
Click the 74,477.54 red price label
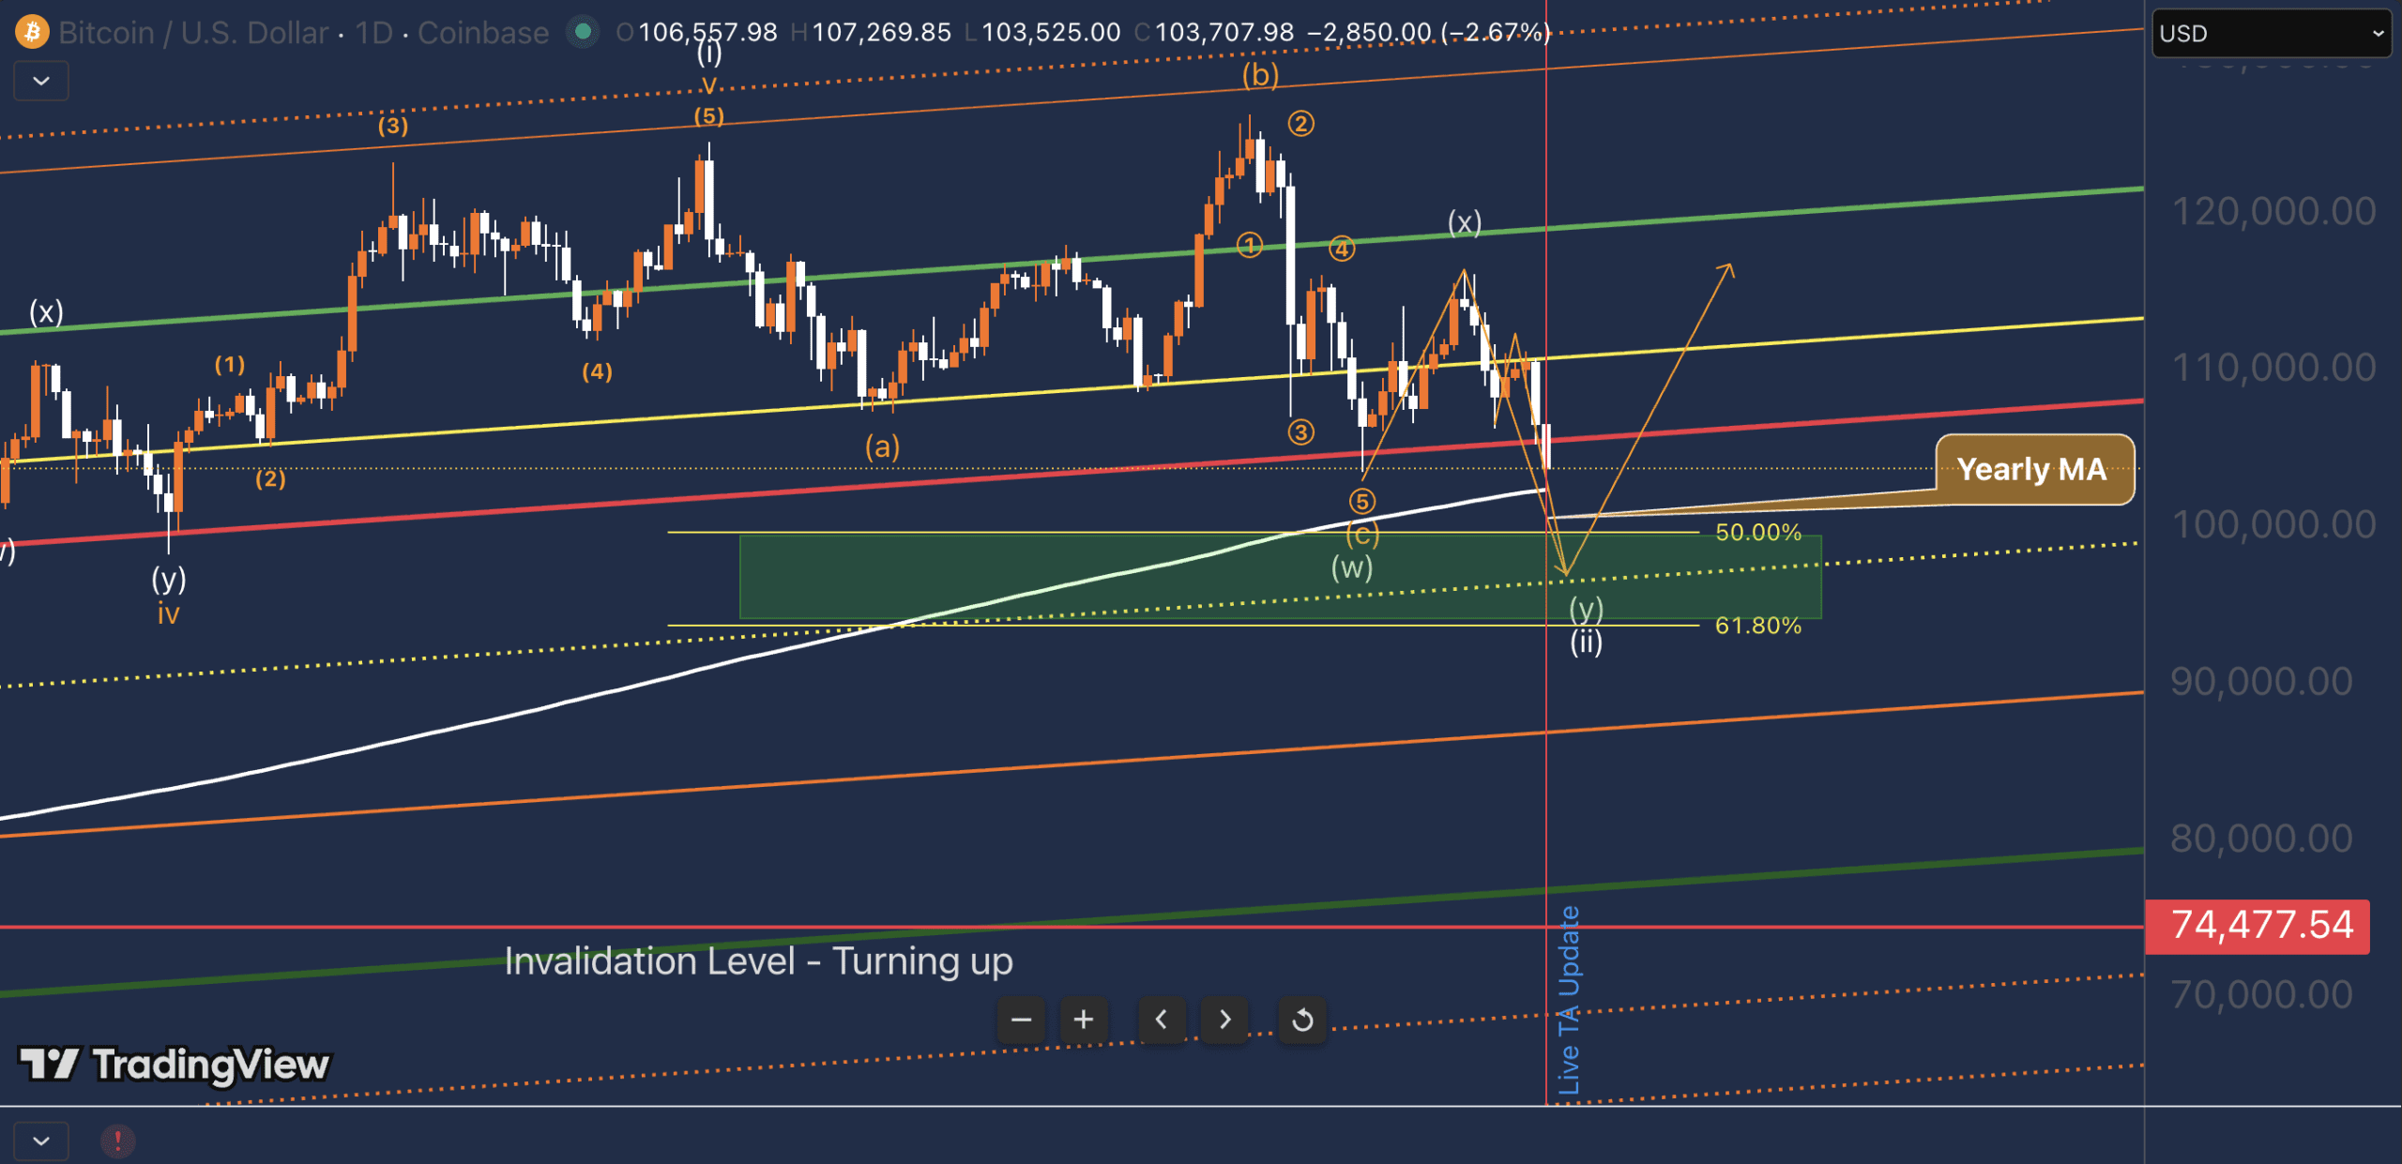2258,926
